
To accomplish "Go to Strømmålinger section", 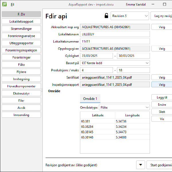I will 21,29.
